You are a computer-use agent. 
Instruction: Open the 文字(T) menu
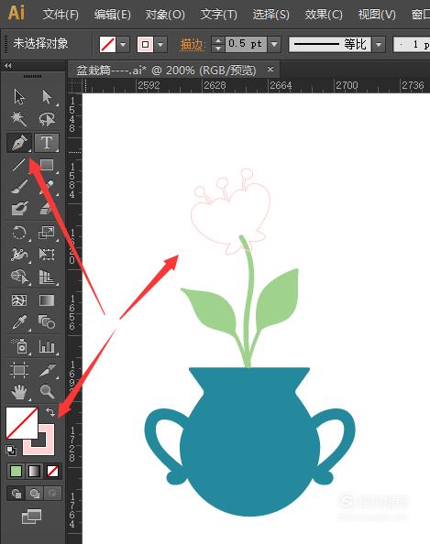coord(219,15)
